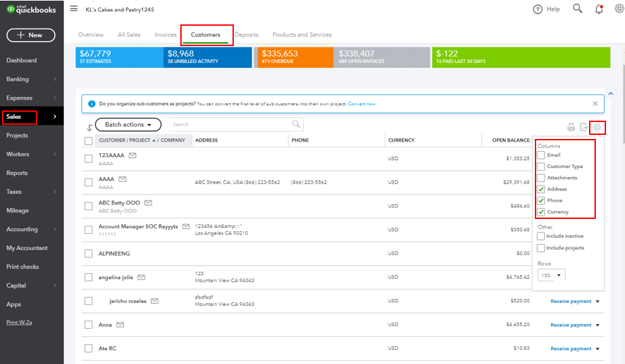
Task: Close the sub-customers info banner
Action: 595,104
